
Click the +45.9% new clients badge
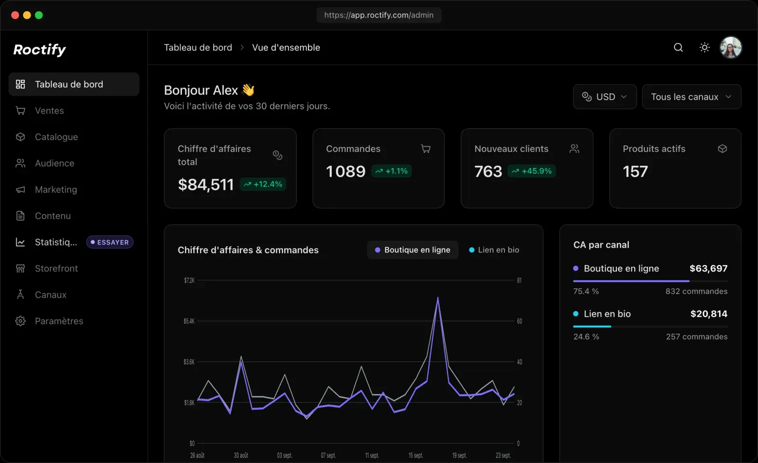pyautogui.click(x=532, y=171)
